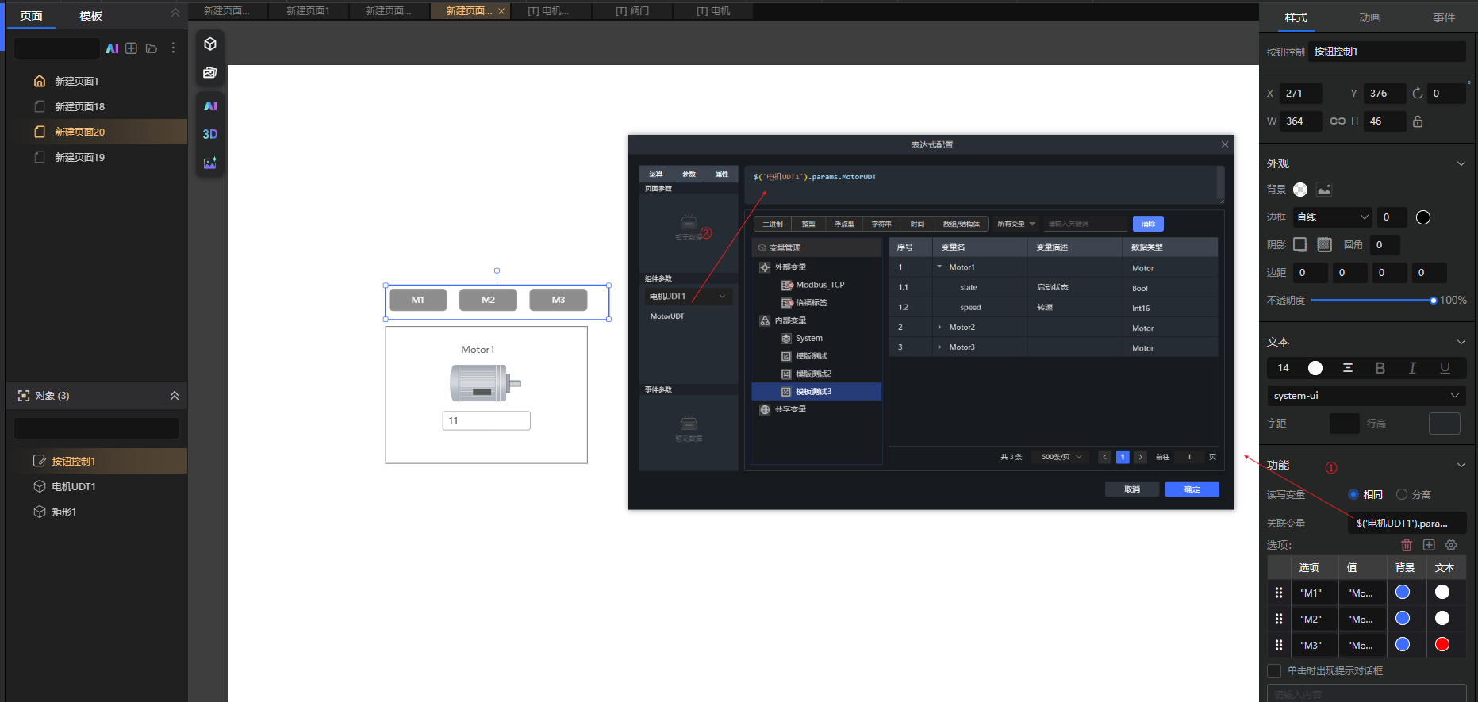Viewport: 1478px width, 702px height.
Task: Delete option with the red trash icon
Action: (x=1407, y=545)
